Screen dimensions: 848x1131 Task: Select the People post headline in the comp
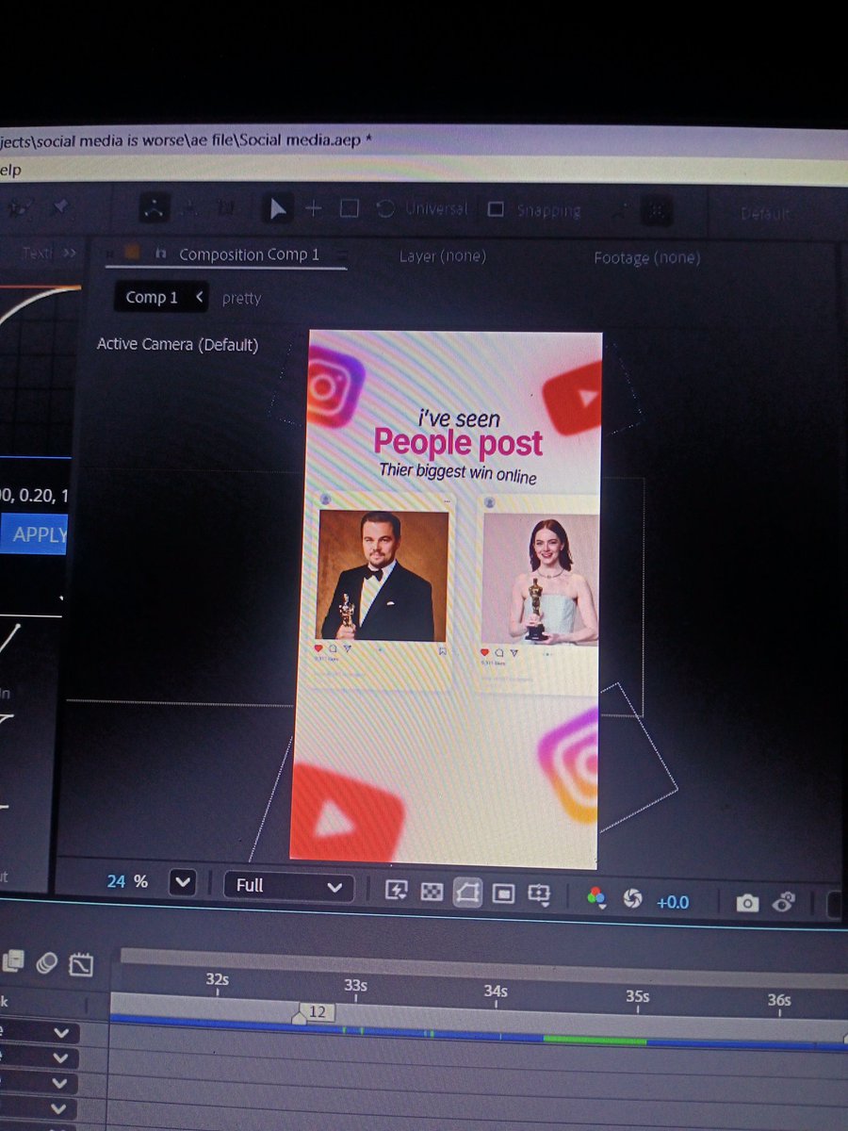click(458, 443)
